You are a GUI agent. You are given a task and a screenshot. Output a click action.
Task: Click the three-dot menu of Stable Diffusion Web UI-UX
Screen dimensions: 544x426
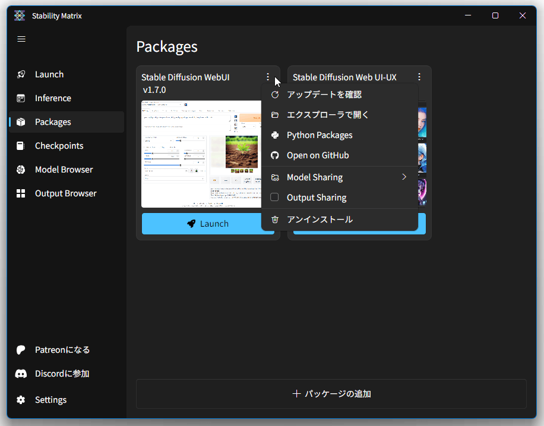click(419, 76)
